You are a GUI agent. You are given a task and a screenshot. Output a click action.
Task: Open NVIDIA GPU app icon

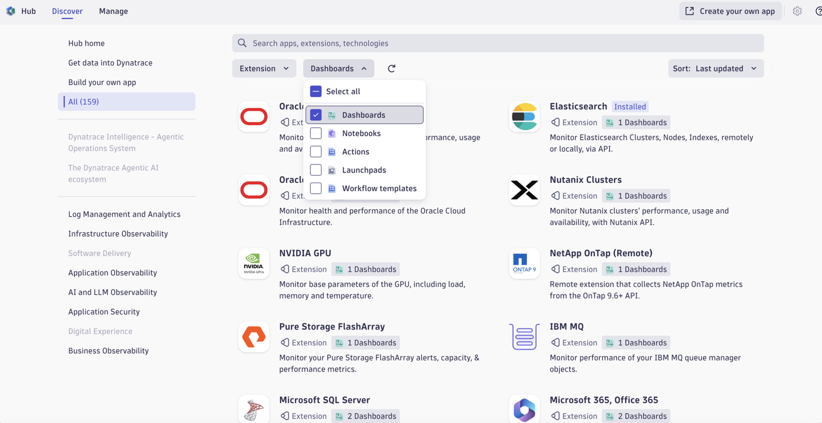click(254, 264)
